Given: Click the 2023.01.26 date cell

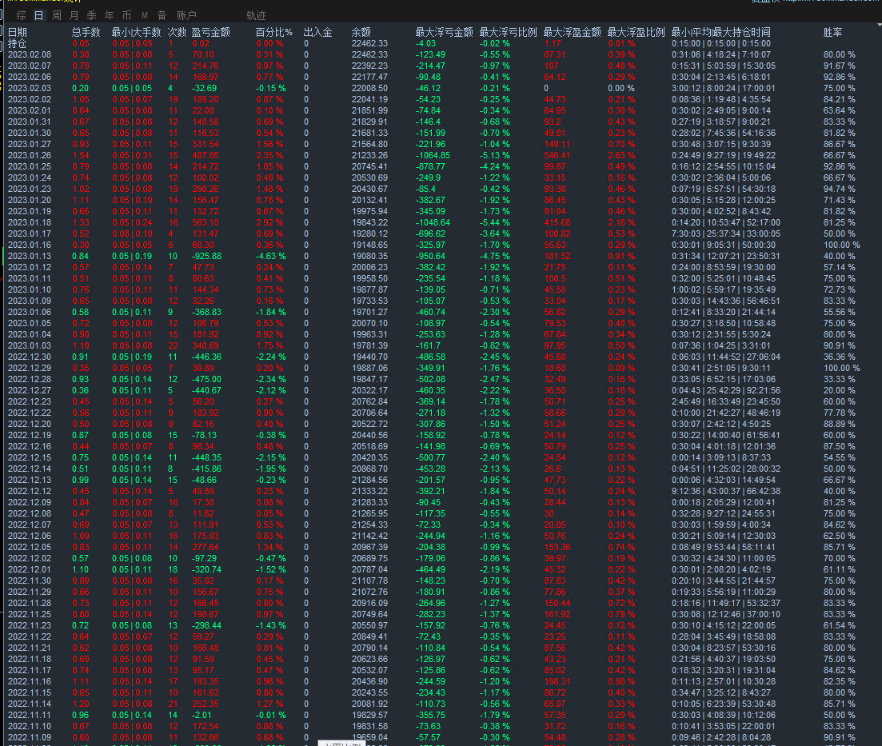Looking at the screenshot, I should (30, 155).
